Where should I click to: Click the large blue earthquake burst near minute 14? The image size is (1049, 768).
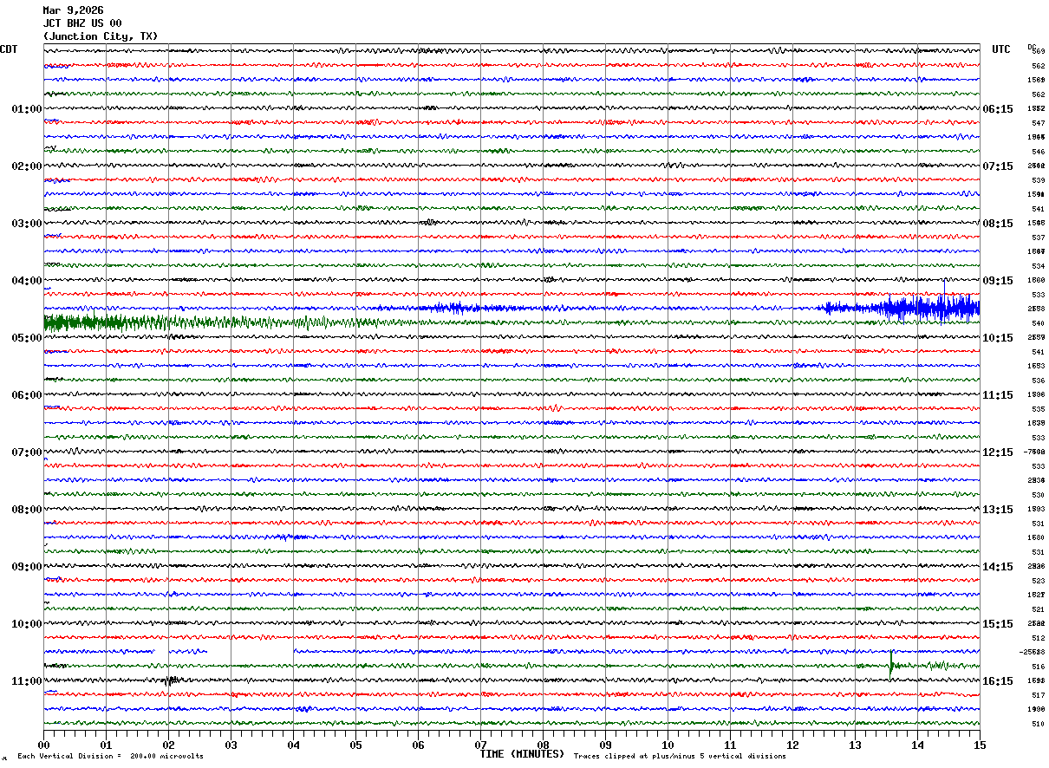[928, 308]
